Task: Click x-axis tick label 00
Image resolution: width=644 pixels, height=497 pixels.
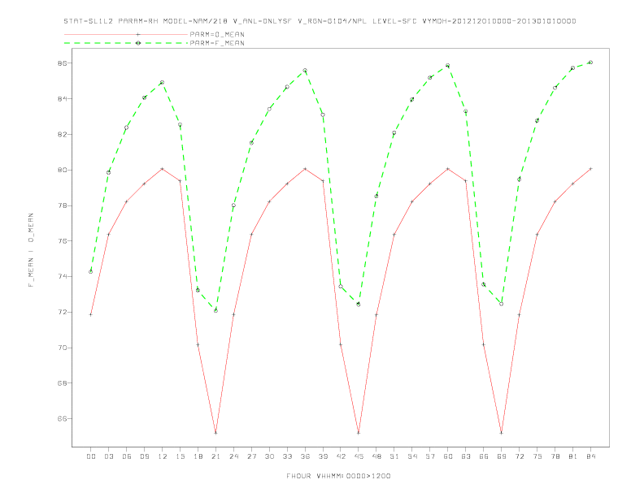Action: pyautogui.click(x=91, y=456)
